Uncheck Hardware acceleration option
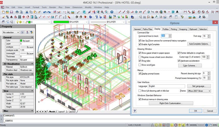219x127 pixels. click(179, 61)
